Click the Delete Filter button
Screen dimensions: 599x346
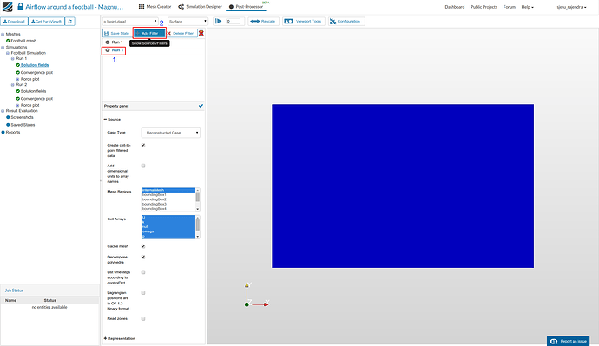point(181,34)
